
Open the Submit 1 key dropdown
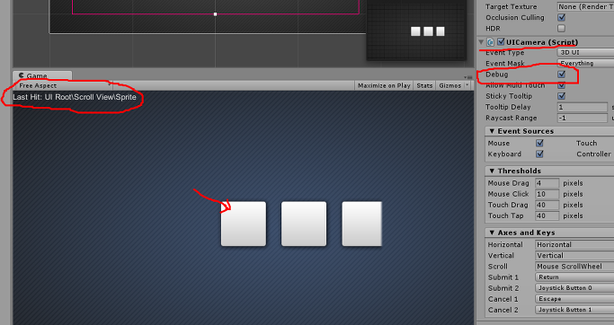click(x=574, y=277)
